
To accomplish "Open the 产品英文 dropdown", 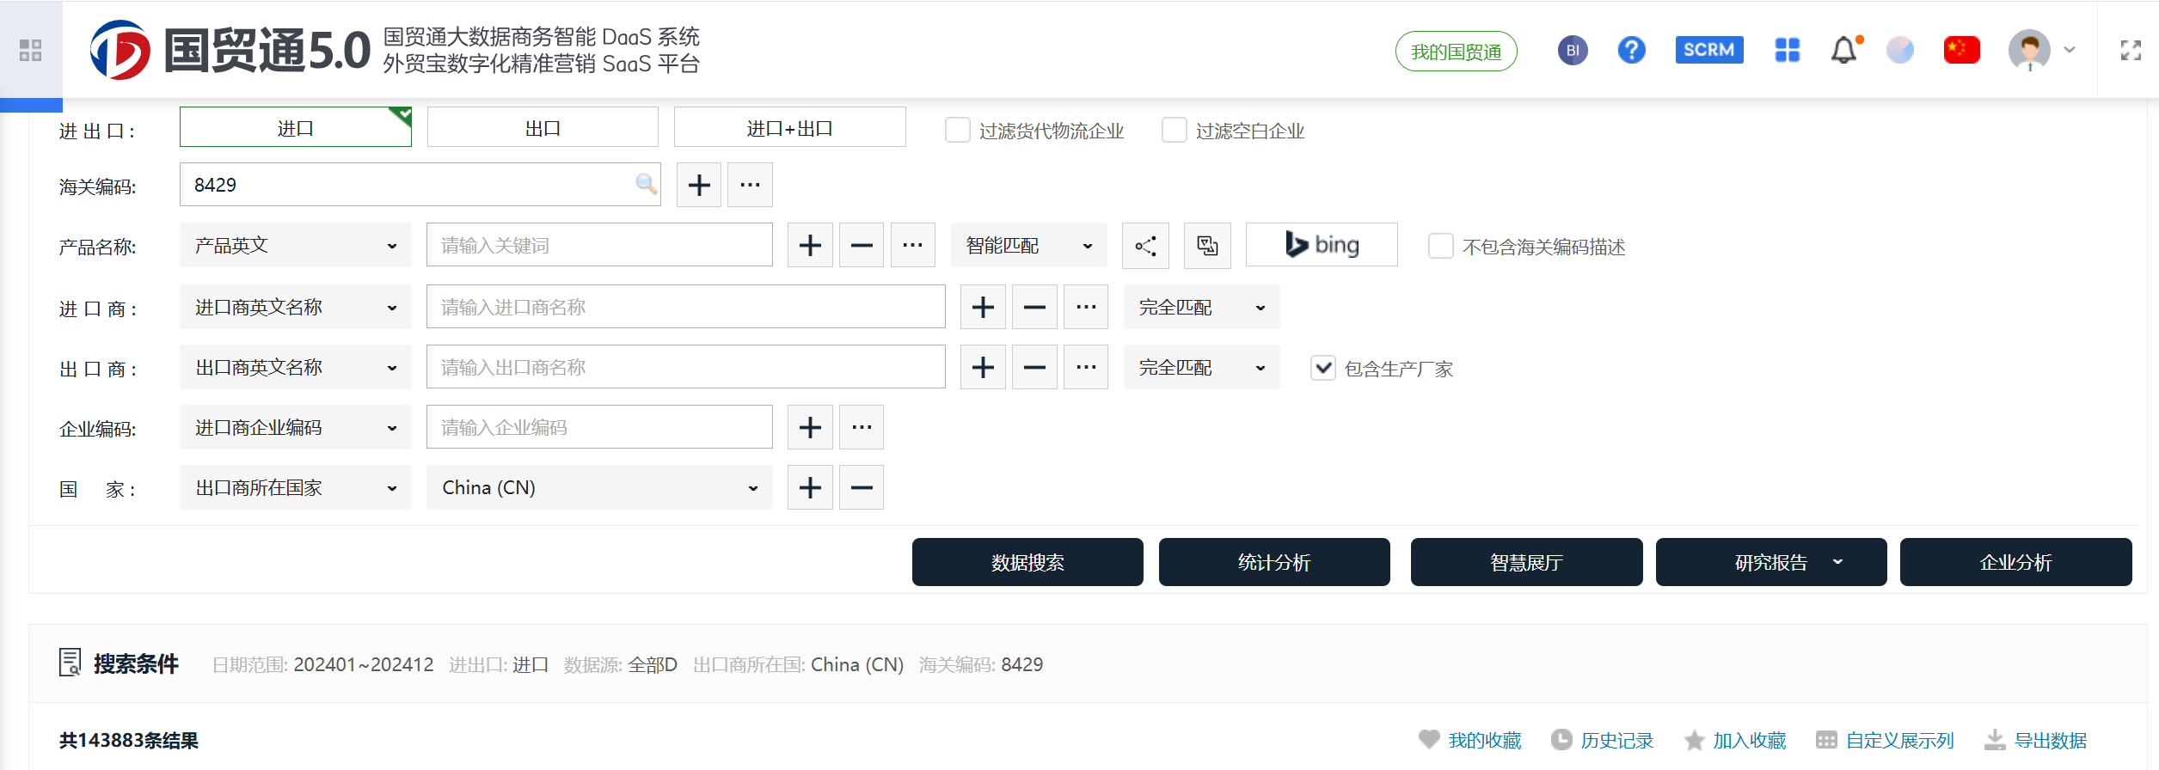I will [295, 246].
